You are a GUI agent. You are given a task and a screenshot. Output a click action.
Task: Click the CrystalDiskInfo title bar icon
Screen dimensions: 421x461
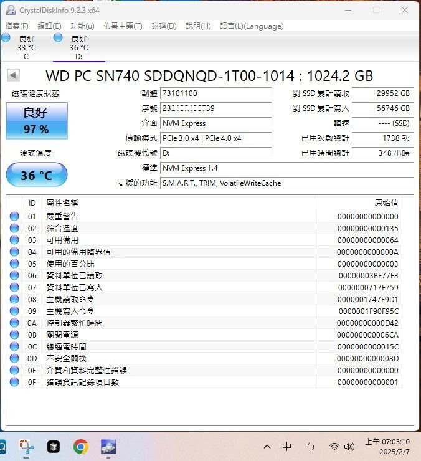[11, 11]
